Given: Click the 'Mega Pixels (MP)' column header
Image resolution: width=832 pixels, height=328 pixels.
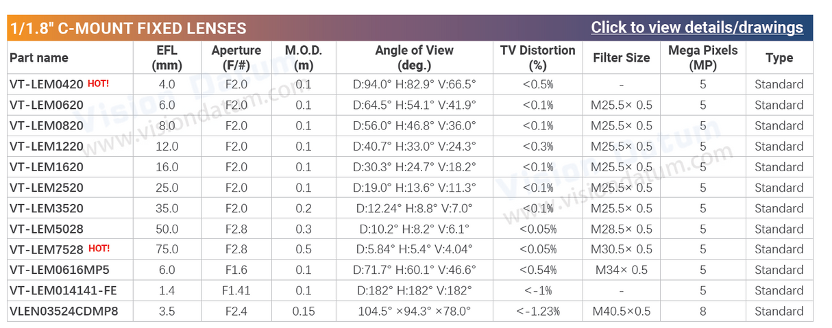Looking at the screenshot, I should (x=702, y=58).
